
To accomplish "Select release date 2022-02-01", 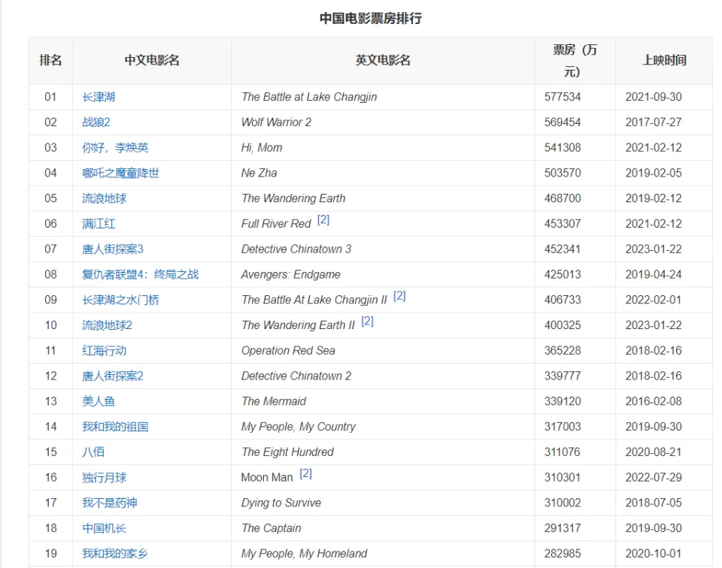I will click(x=654, y=300).
